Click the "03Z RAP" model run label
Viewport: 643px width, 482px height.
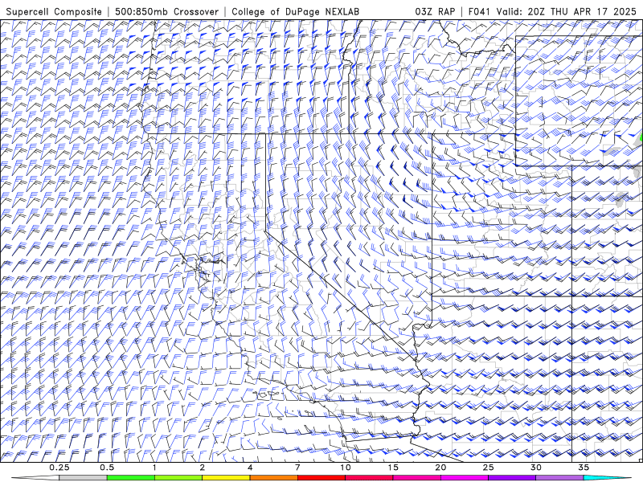tap(435, 12)
